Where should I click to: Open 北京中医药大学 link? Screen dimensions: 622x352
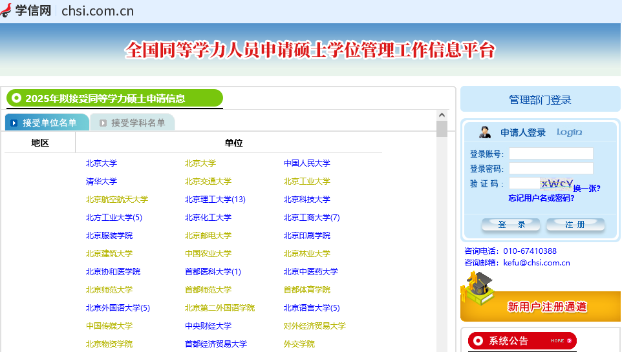point(310,271)
